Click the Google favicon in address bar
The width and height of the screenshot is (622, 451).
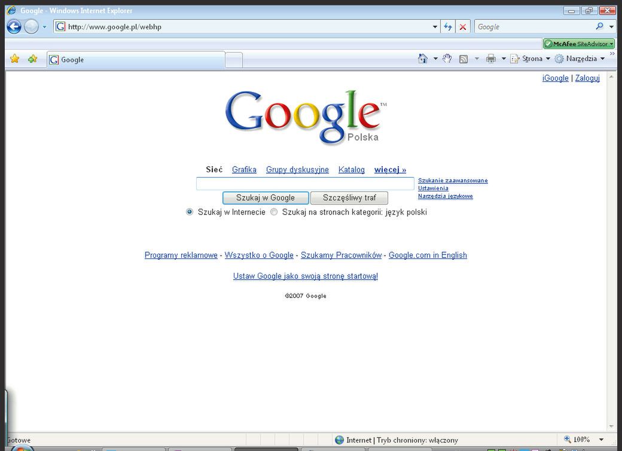60,26
